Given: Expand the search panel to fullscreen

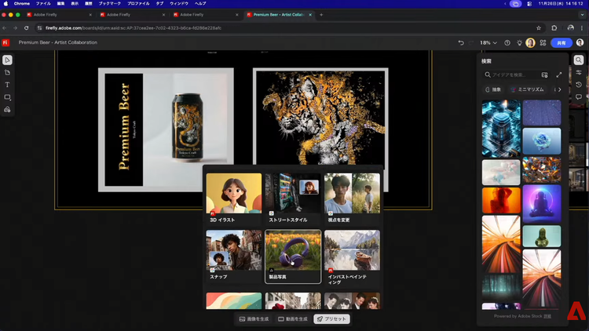Looking at the screenshot, I should [x=559, y=75].
